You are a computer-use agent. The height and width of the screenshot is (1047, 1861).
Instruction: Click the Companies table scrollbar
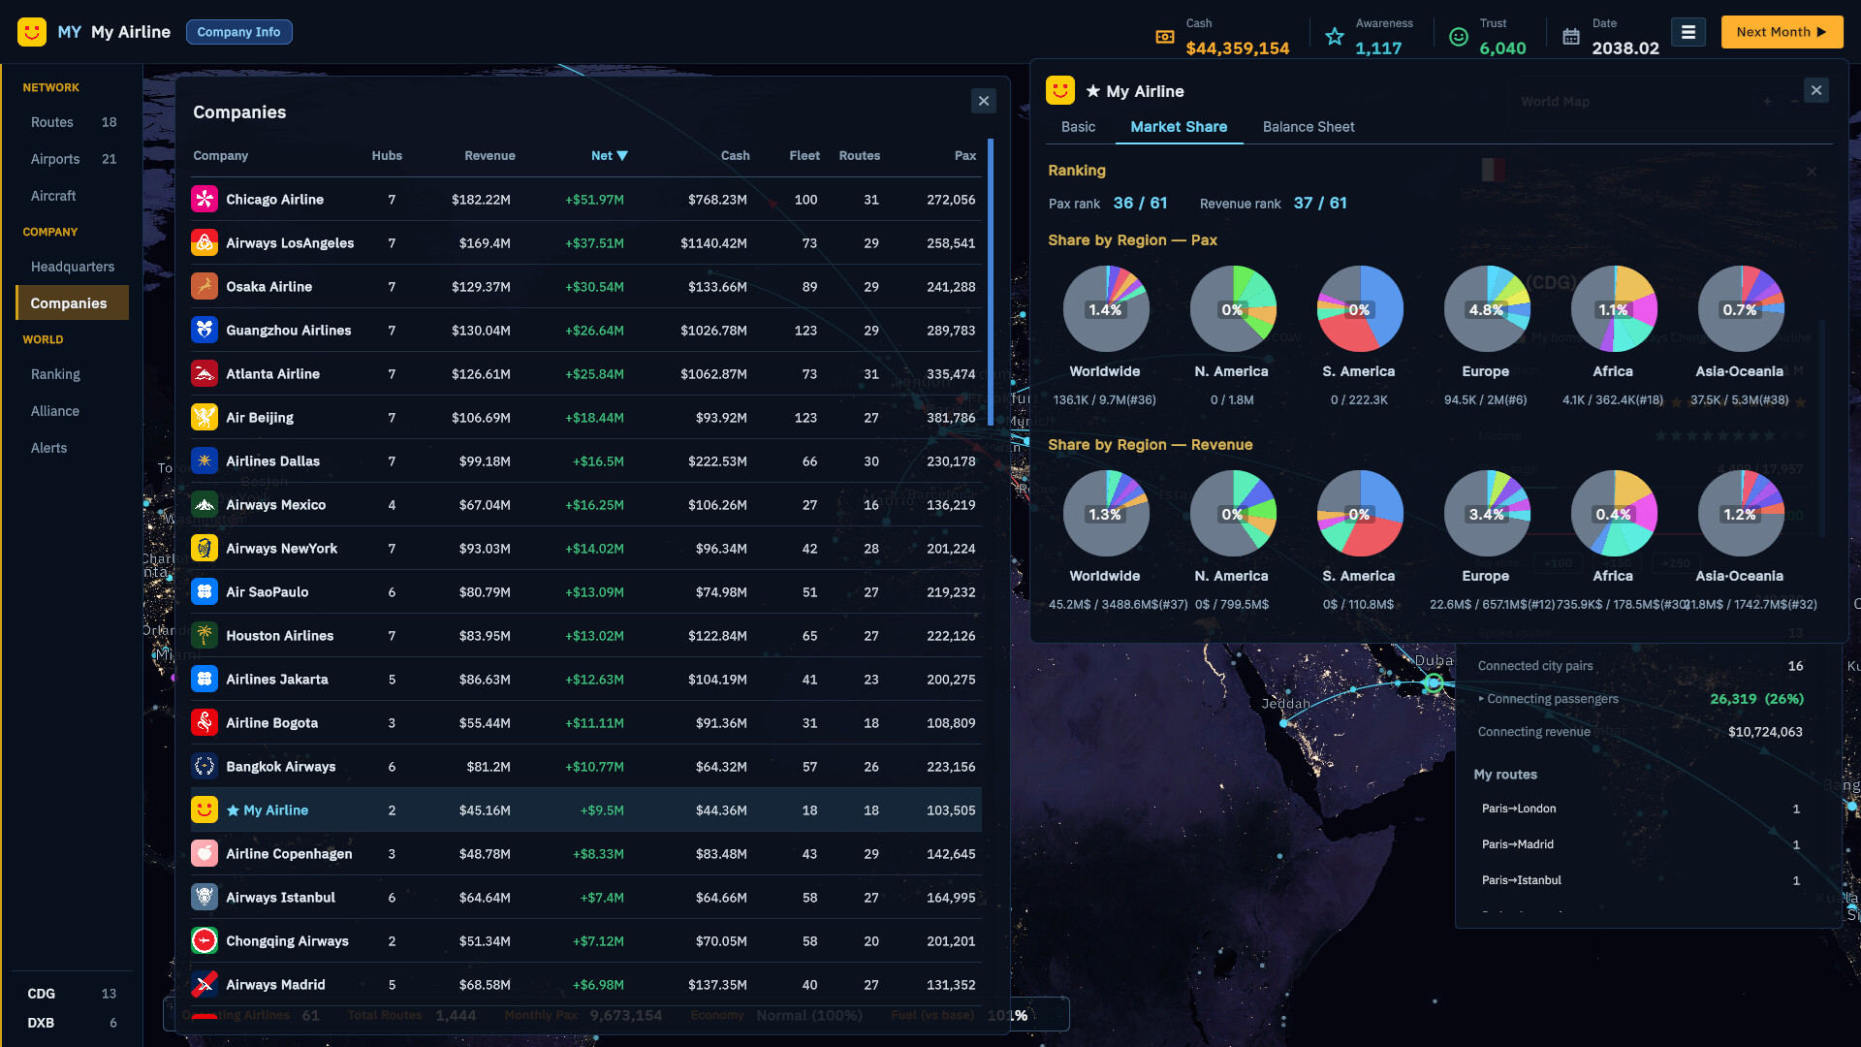click(990, 282)
